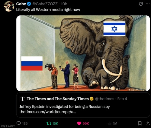Open view analytics bar chart icon
The image size is (151, 128).
[109, 123]
